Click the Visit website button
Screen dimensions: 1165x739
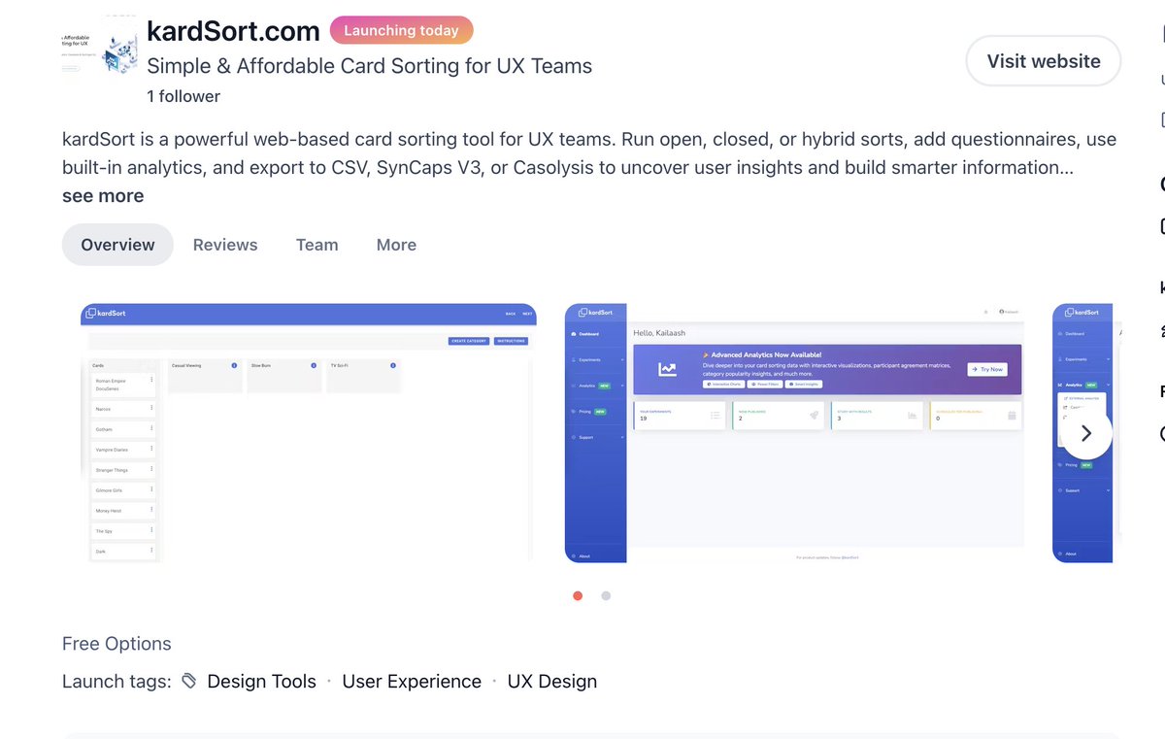1044,61
